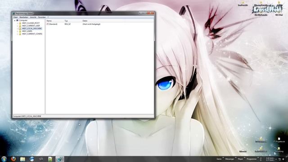Open the green document taskbar app

[x=50, y=159]
